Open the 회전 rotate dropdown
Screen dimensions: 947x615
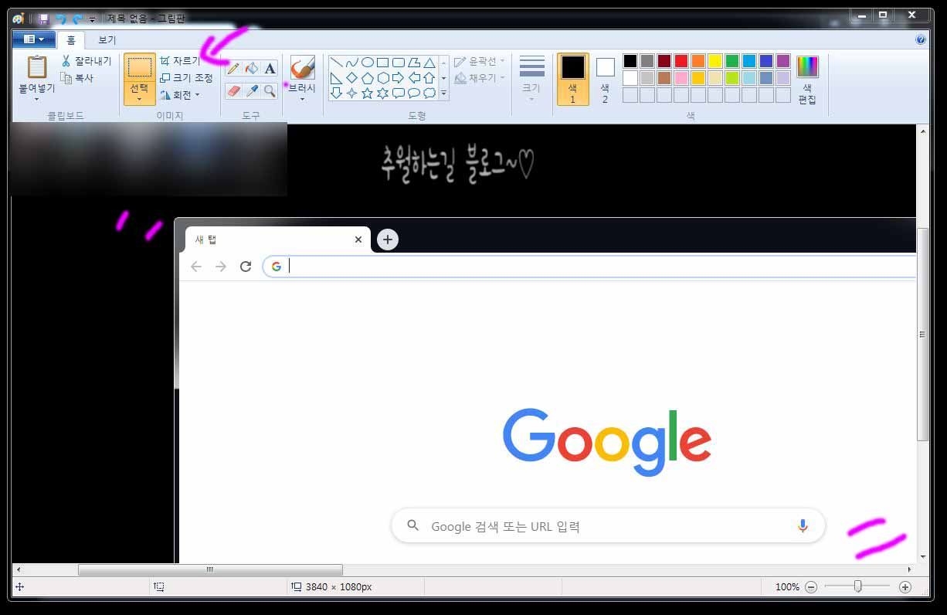198,95
